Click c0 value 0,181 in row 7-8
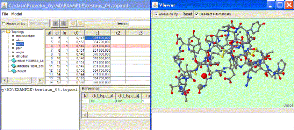 pyautogui.click(x=76, y=50)
